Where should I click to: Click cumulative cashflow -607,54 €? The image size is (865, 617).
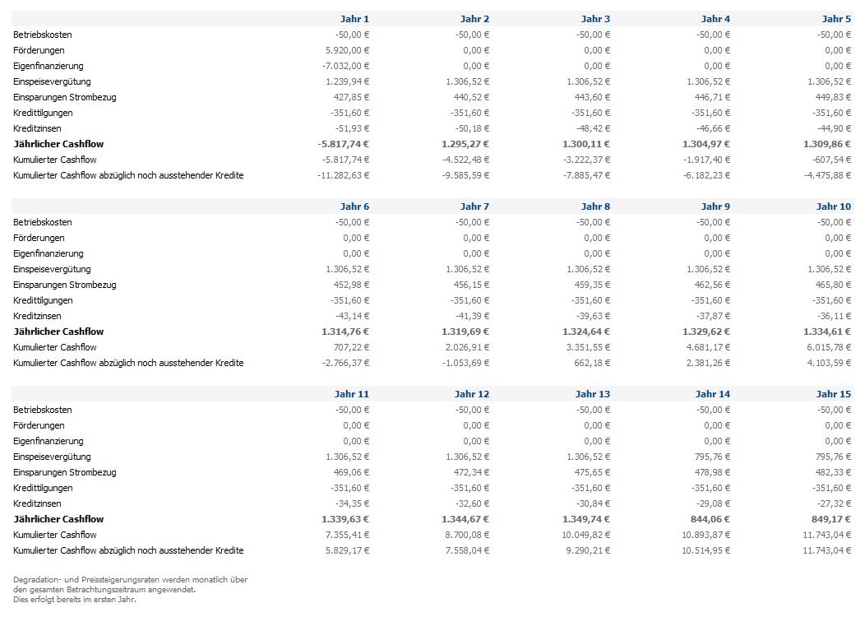[x=831, y=160]
